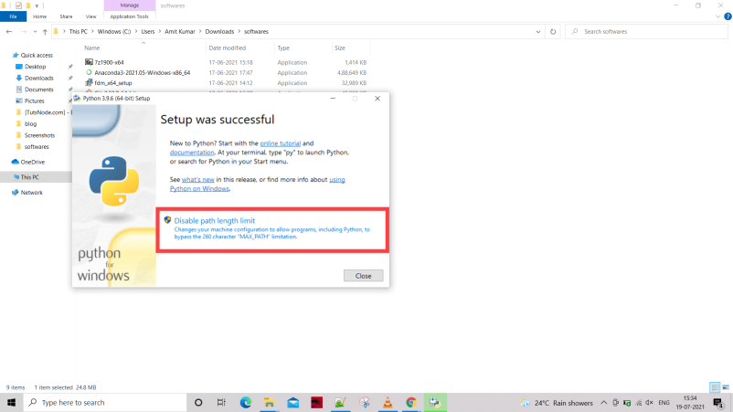Open the weather Rain showers widget

tap(557, 403)
